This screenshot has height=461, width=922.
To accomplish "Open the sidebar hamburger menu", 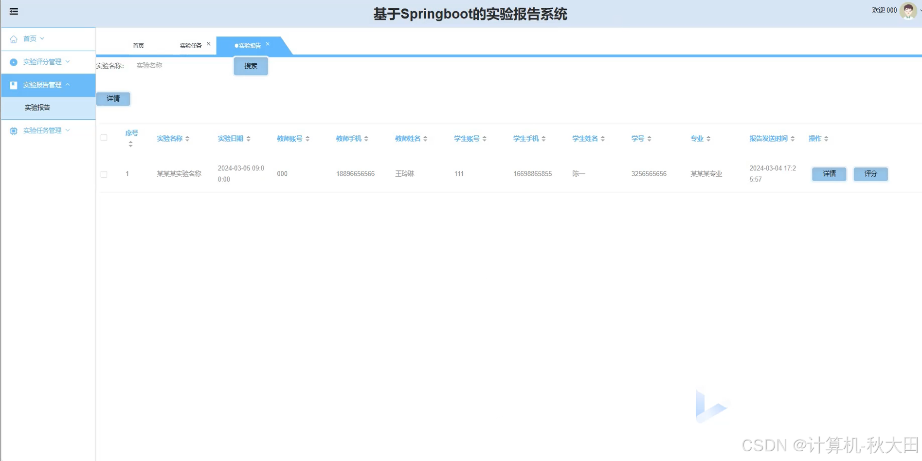I will 13,11.
